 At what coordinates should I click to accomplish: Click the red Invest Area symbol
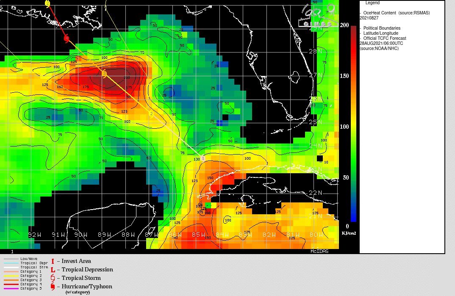53,261
